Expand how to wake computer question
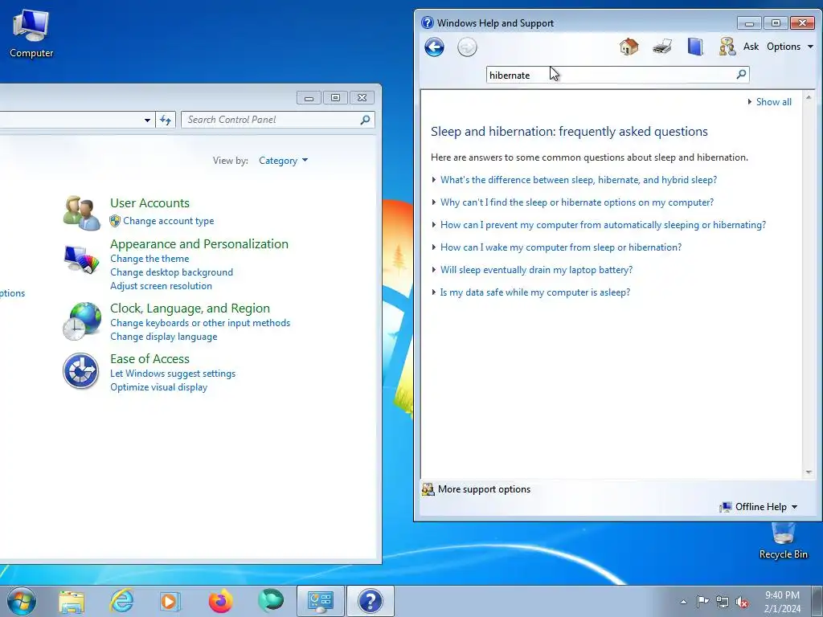823x617 pixels. (560, 247)
